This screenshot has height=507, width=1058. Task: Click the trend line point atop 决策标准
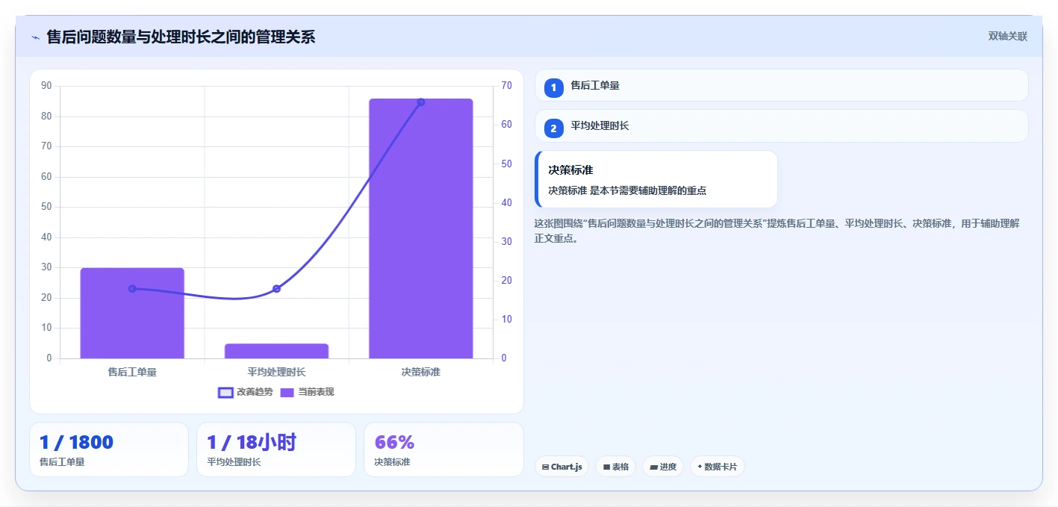pyautogui.click(x=421, y=102)
